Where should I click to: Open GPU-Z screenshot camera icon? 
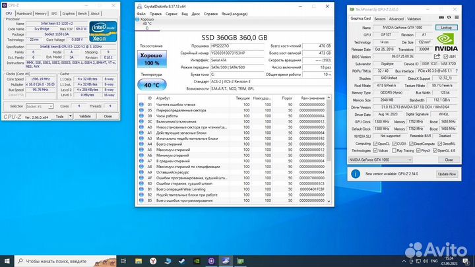coord(441,18)
